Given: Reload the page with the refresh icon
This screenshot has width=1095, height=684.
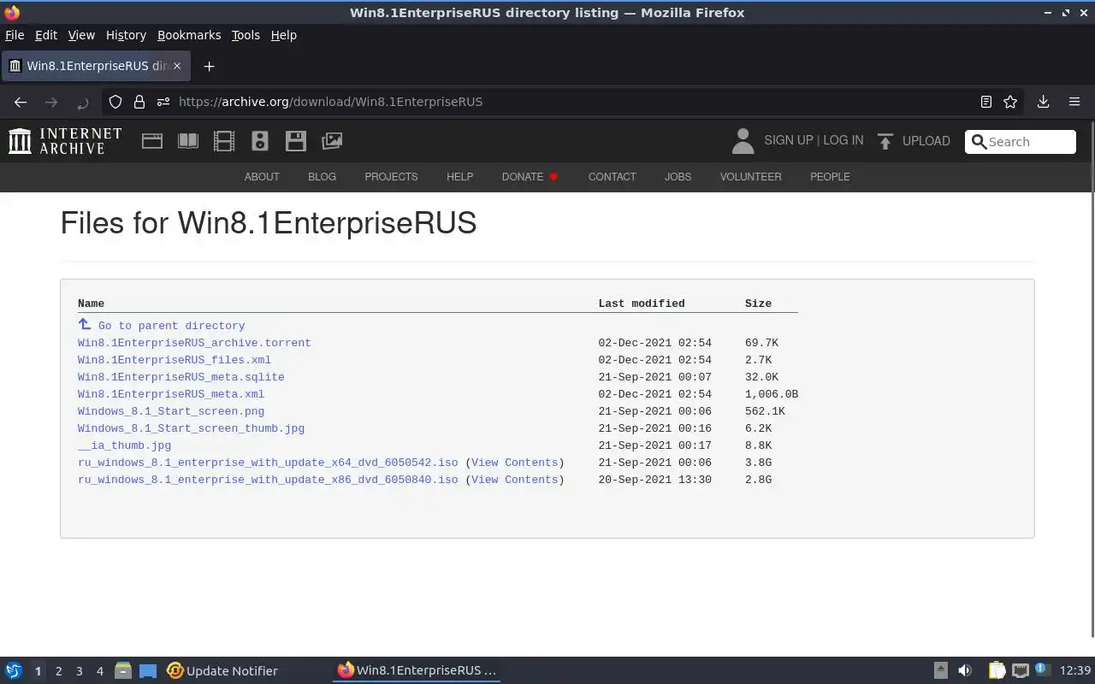Looking at the screenshot, I should tap(83, 102).
